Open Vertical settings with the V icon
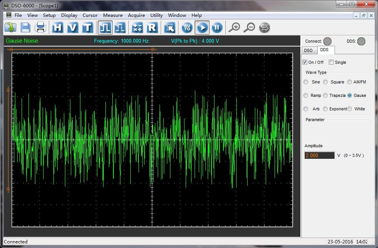Screen dimensions: 378x248 click(x=73, y=28)
